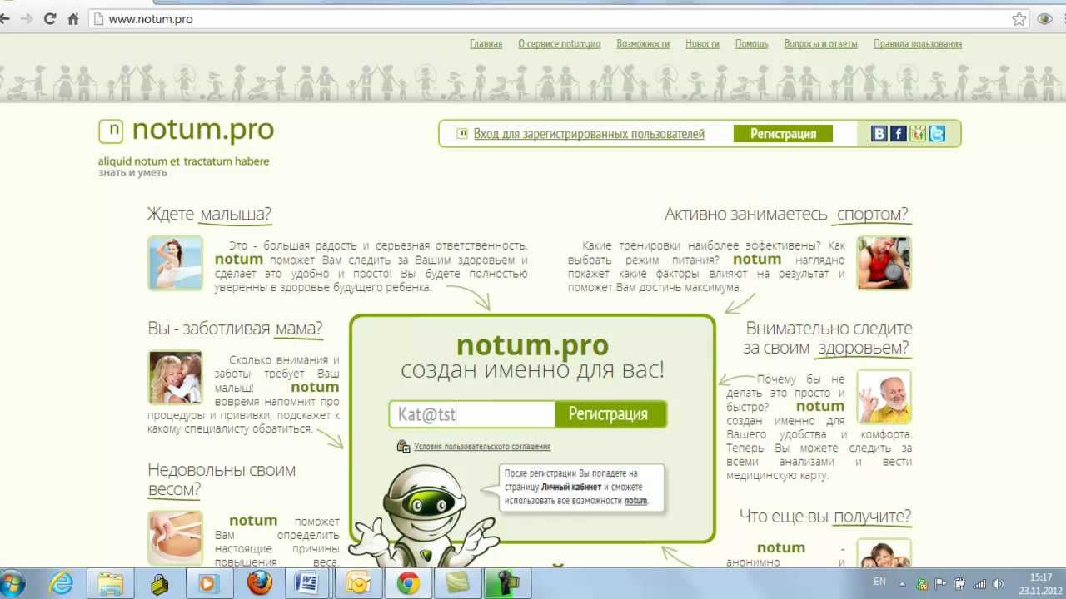Screen dimensions: 1066x599
Task: Click the top bar Регистрация button
Action: click(x=783, y=134)
